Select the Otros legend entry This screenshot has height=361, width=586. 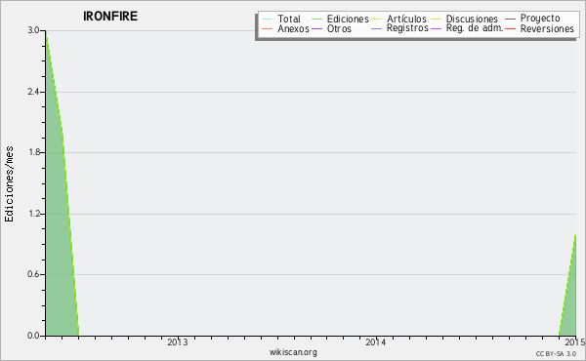(339, 28)
